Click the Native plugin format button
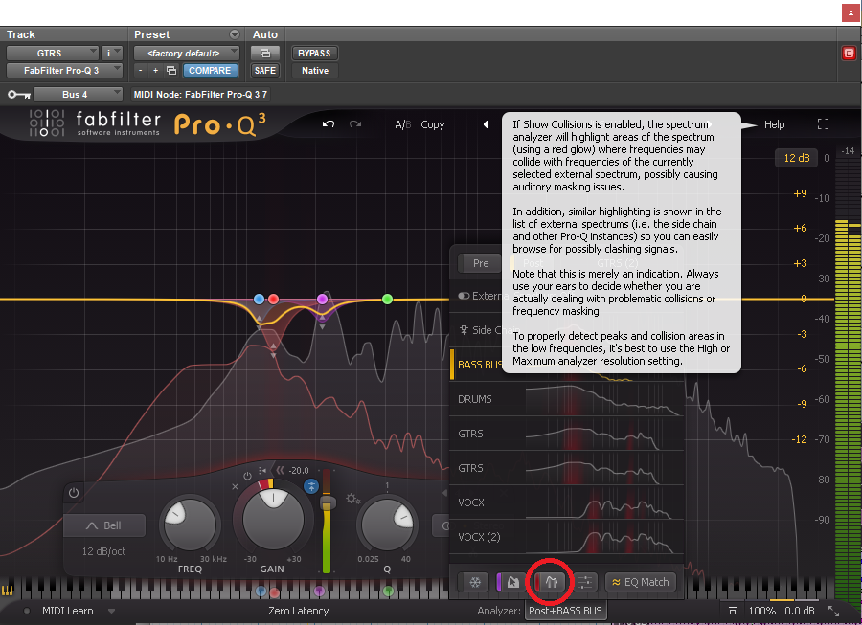The width and height of the screenshot is (862, 625). 315,70
